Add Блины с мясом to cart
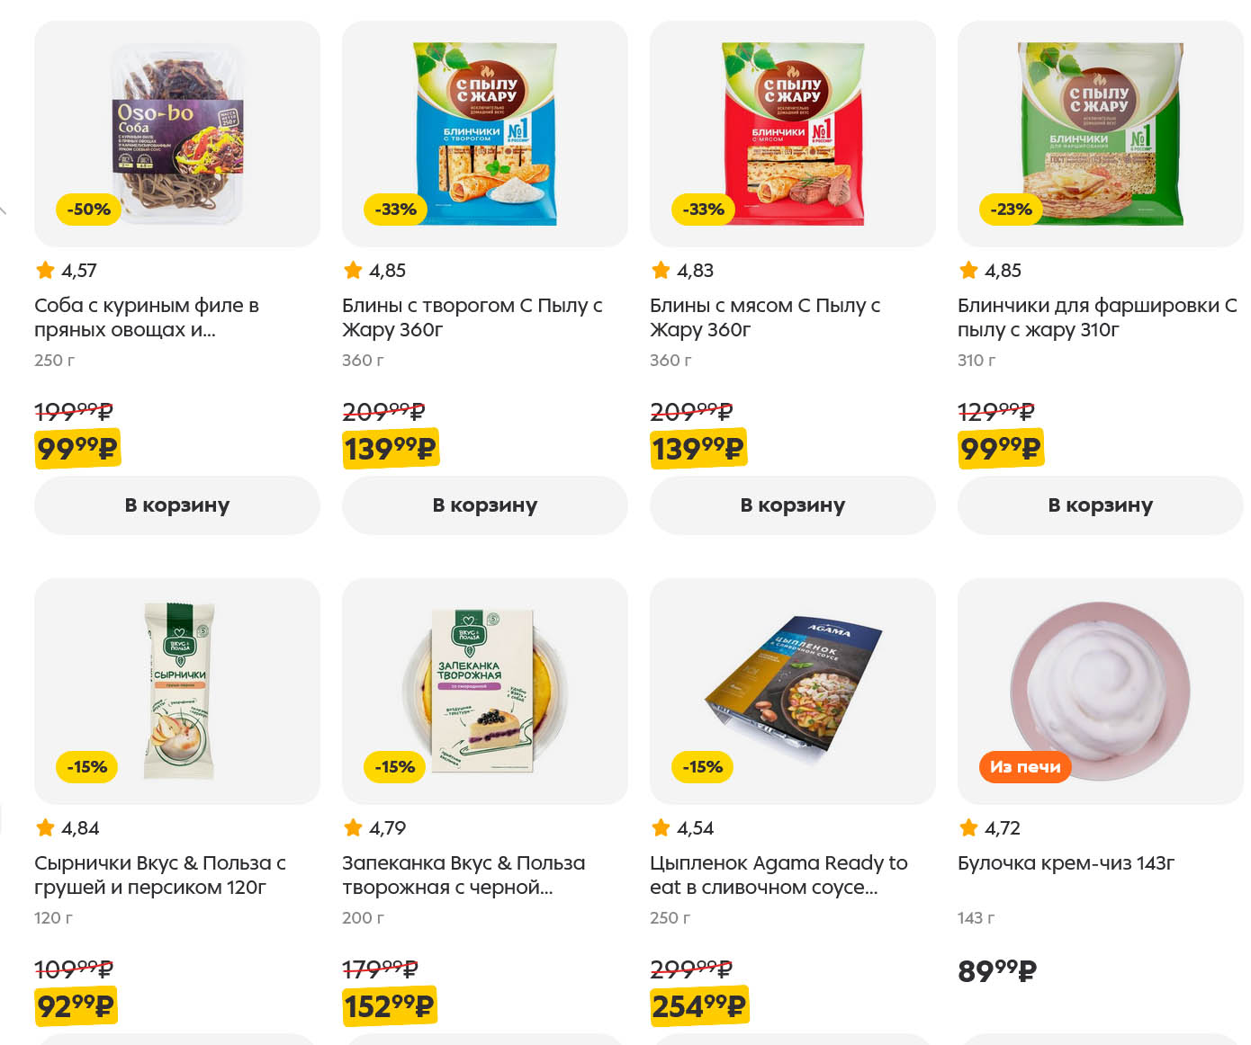 click(x=792, y=505)
